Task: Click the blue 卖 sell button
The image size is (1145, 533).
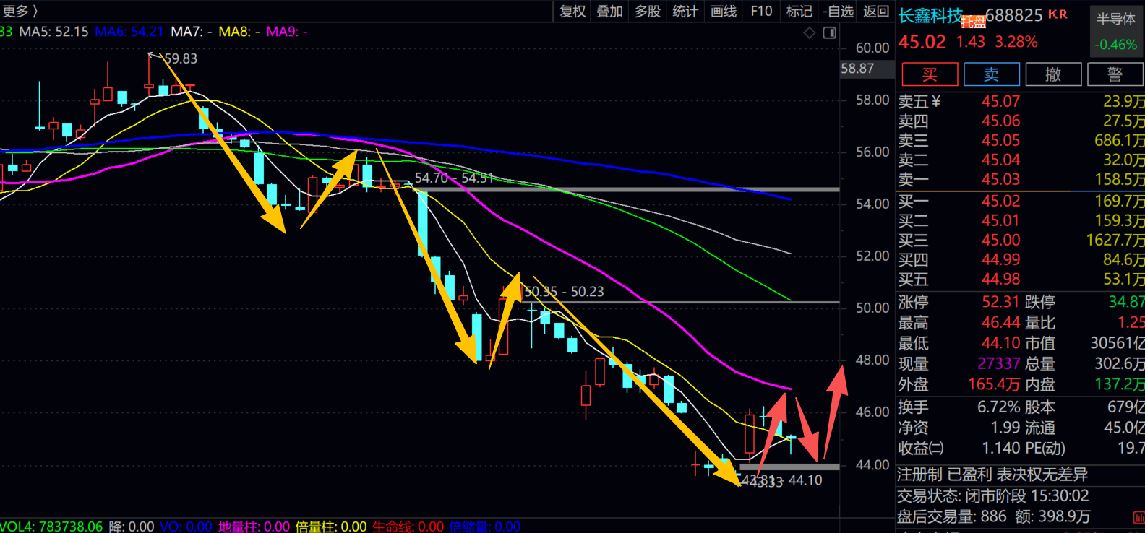Action: pyautogui.click(x=992, y=74)
